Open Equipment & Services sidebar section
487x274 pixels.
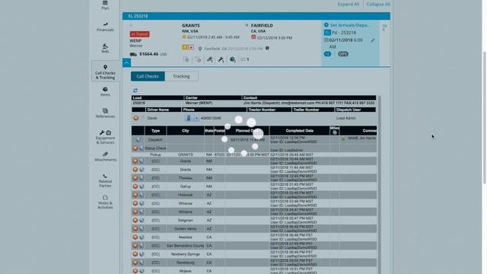click(105, 137)
